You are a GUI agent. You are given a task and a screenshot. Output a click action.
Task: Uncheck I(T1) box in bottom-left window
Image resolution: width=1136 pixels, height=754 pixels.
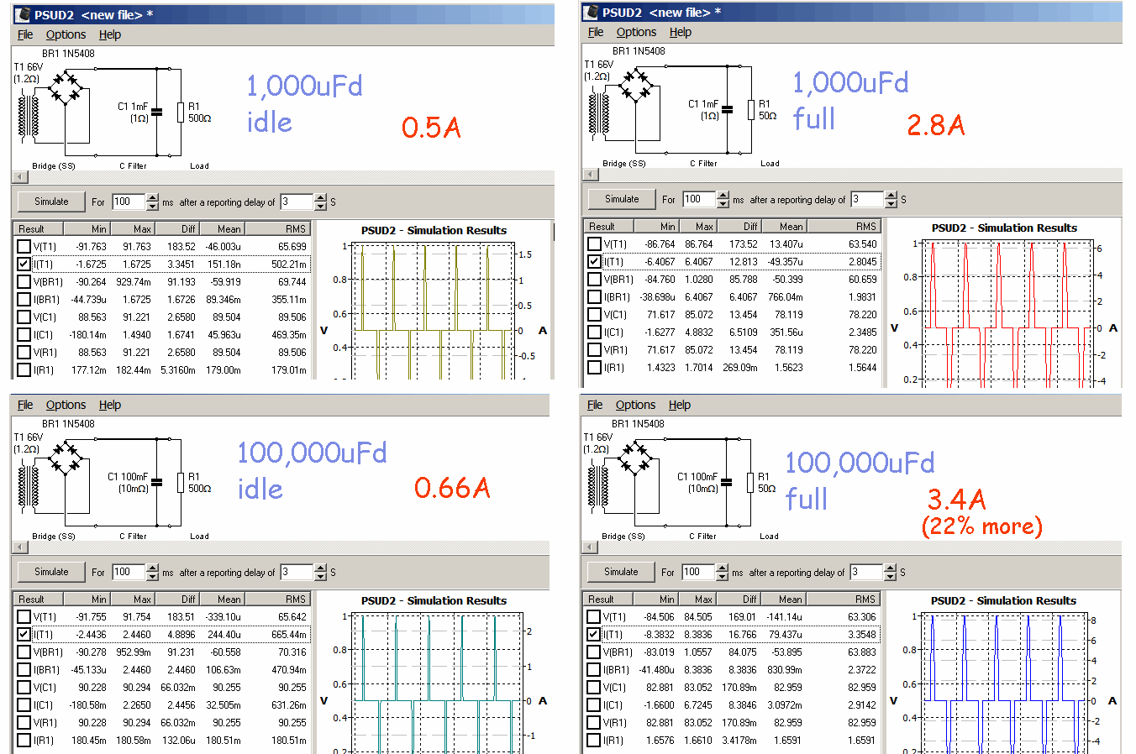(x=24, y=634)
